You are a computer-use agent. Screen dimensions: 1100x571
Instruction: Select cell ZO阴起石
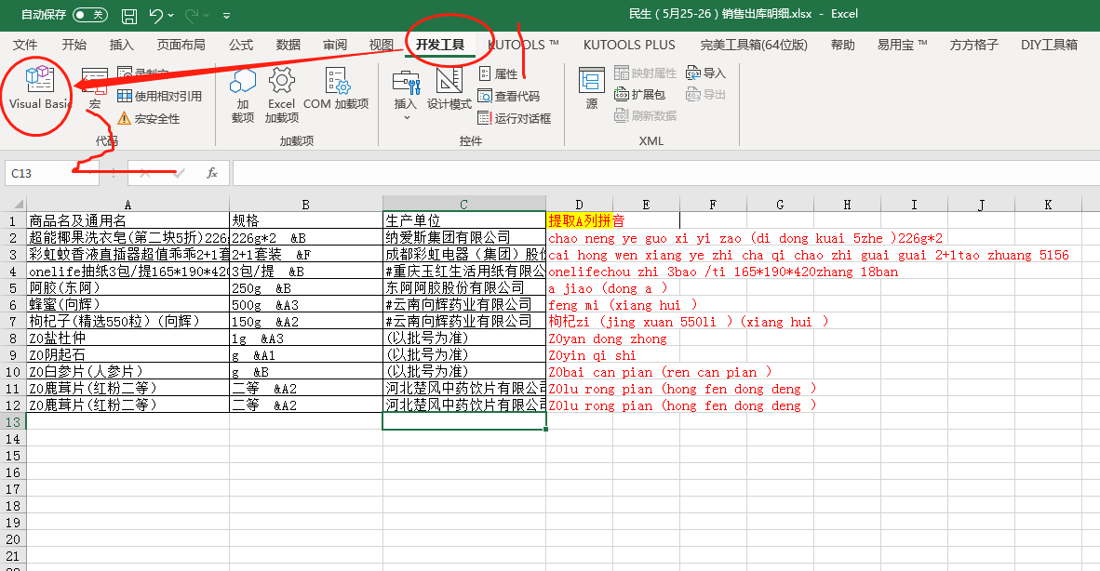click(127, 355)
